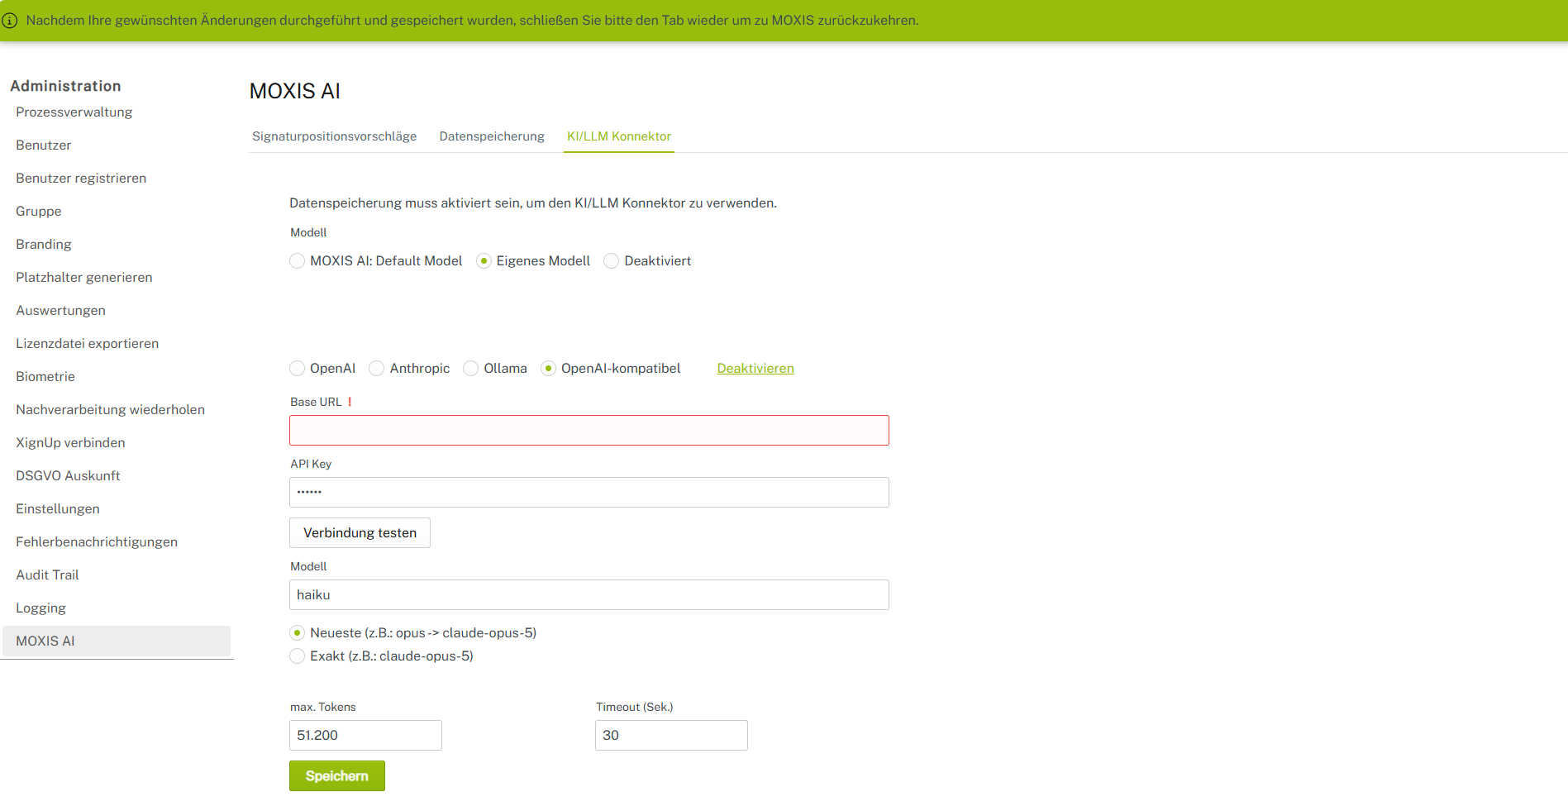
Task: Select Eigenes Modell radio option
Action: click(484, 261)
